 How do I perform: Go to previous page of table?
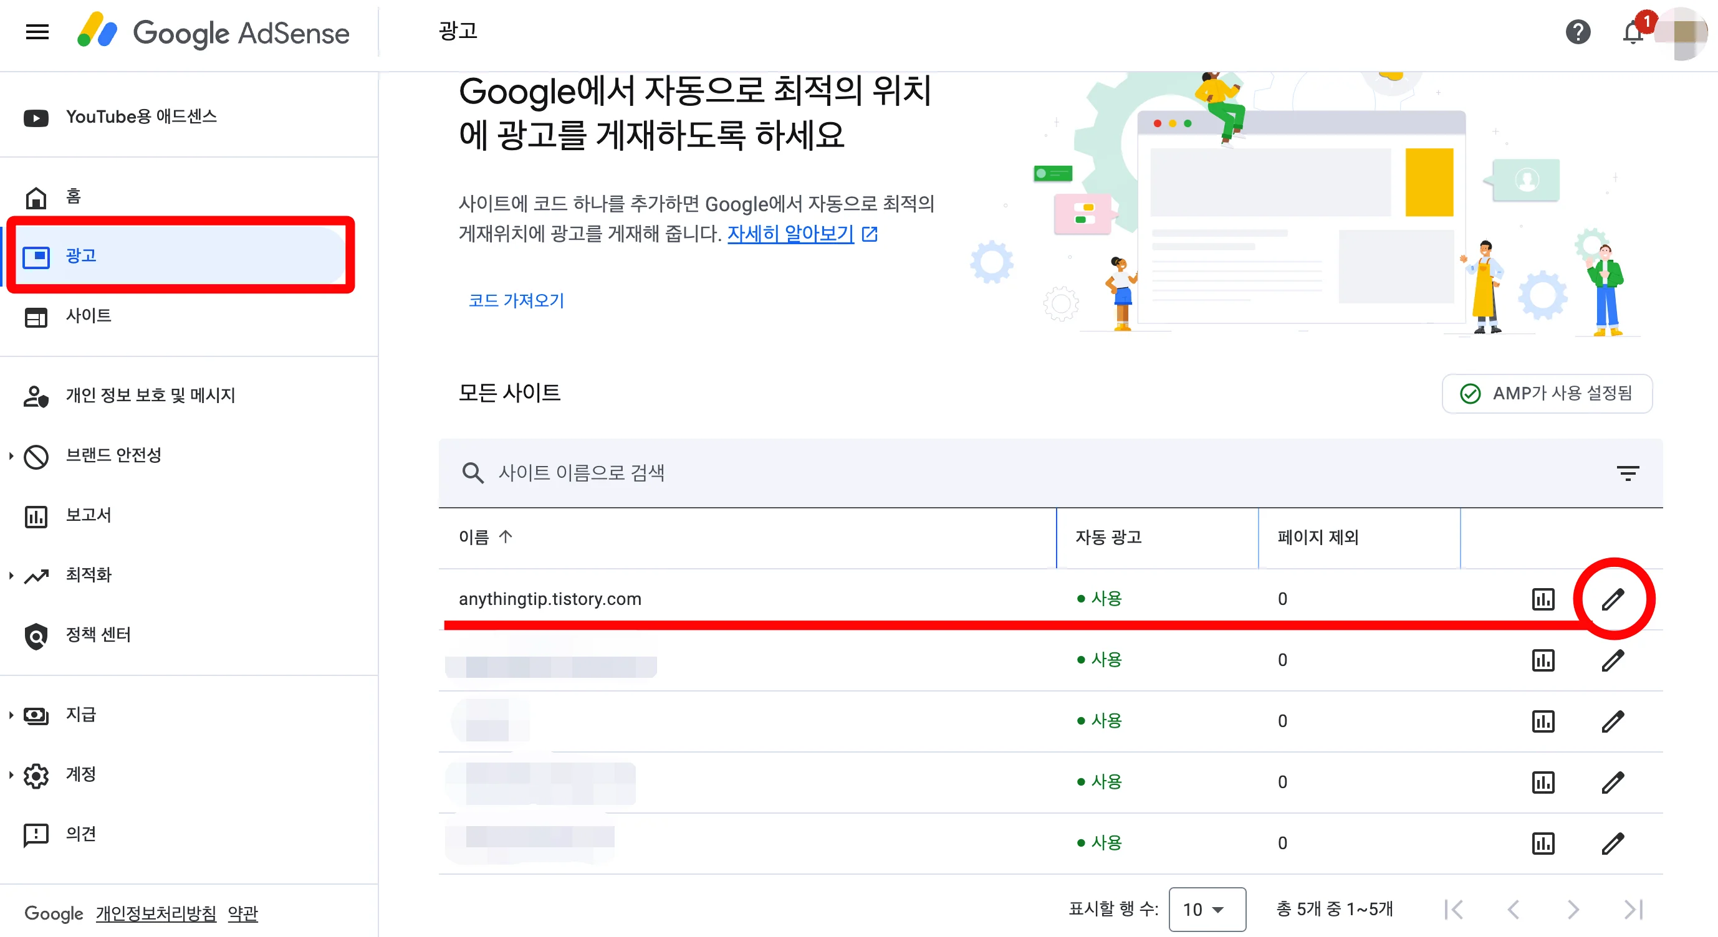coord(1514,909)
